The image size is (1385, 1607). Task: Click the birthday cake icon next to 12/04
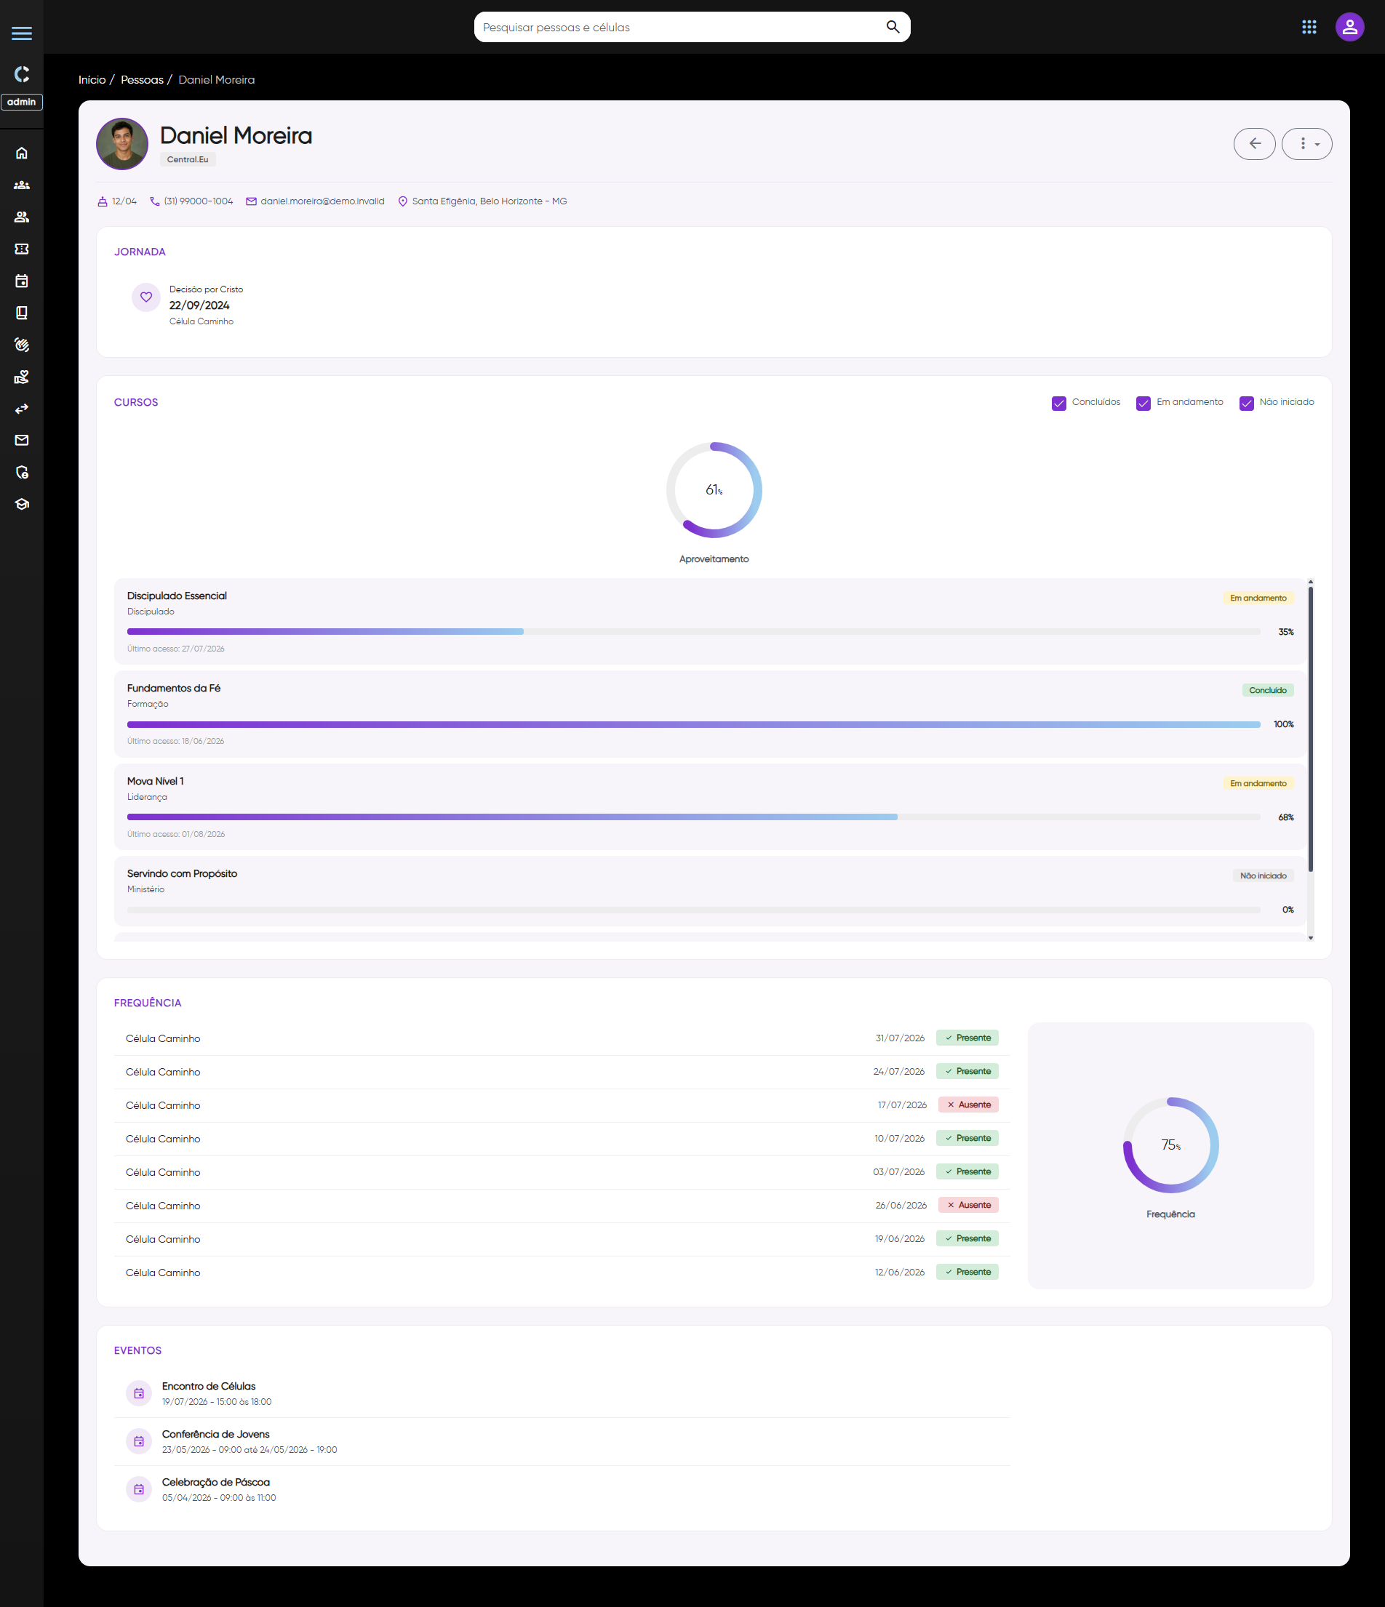click(103, 201)
